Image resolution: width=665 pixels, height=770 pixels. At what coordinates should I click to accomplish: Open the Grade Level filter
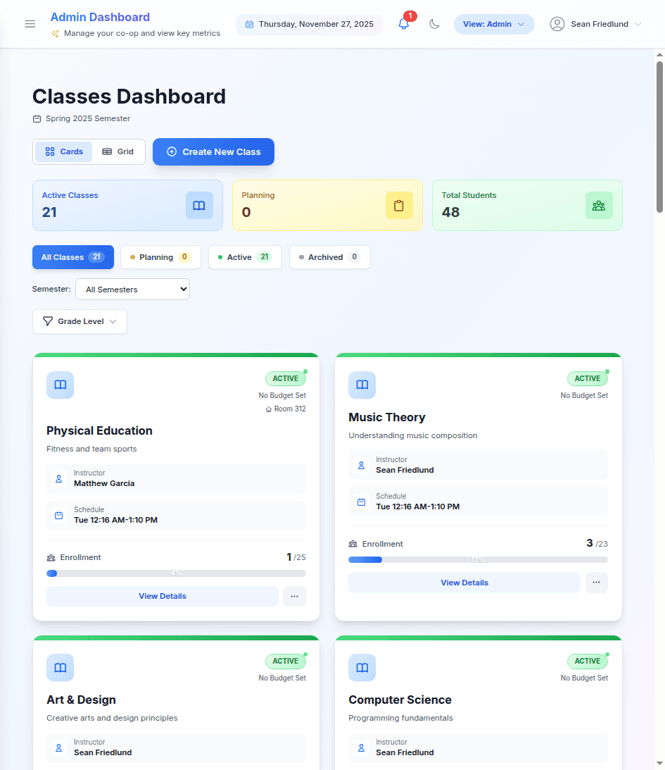[x=80, y=321]
